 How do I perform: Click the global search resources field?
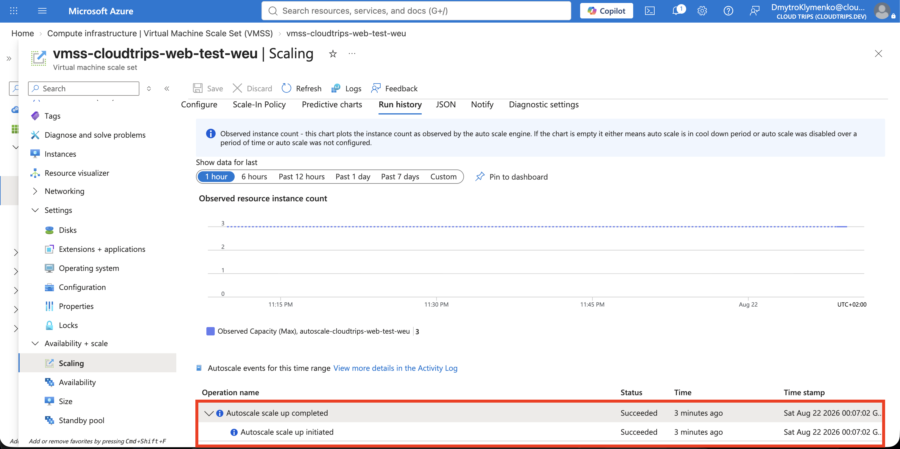click(416, 11)
